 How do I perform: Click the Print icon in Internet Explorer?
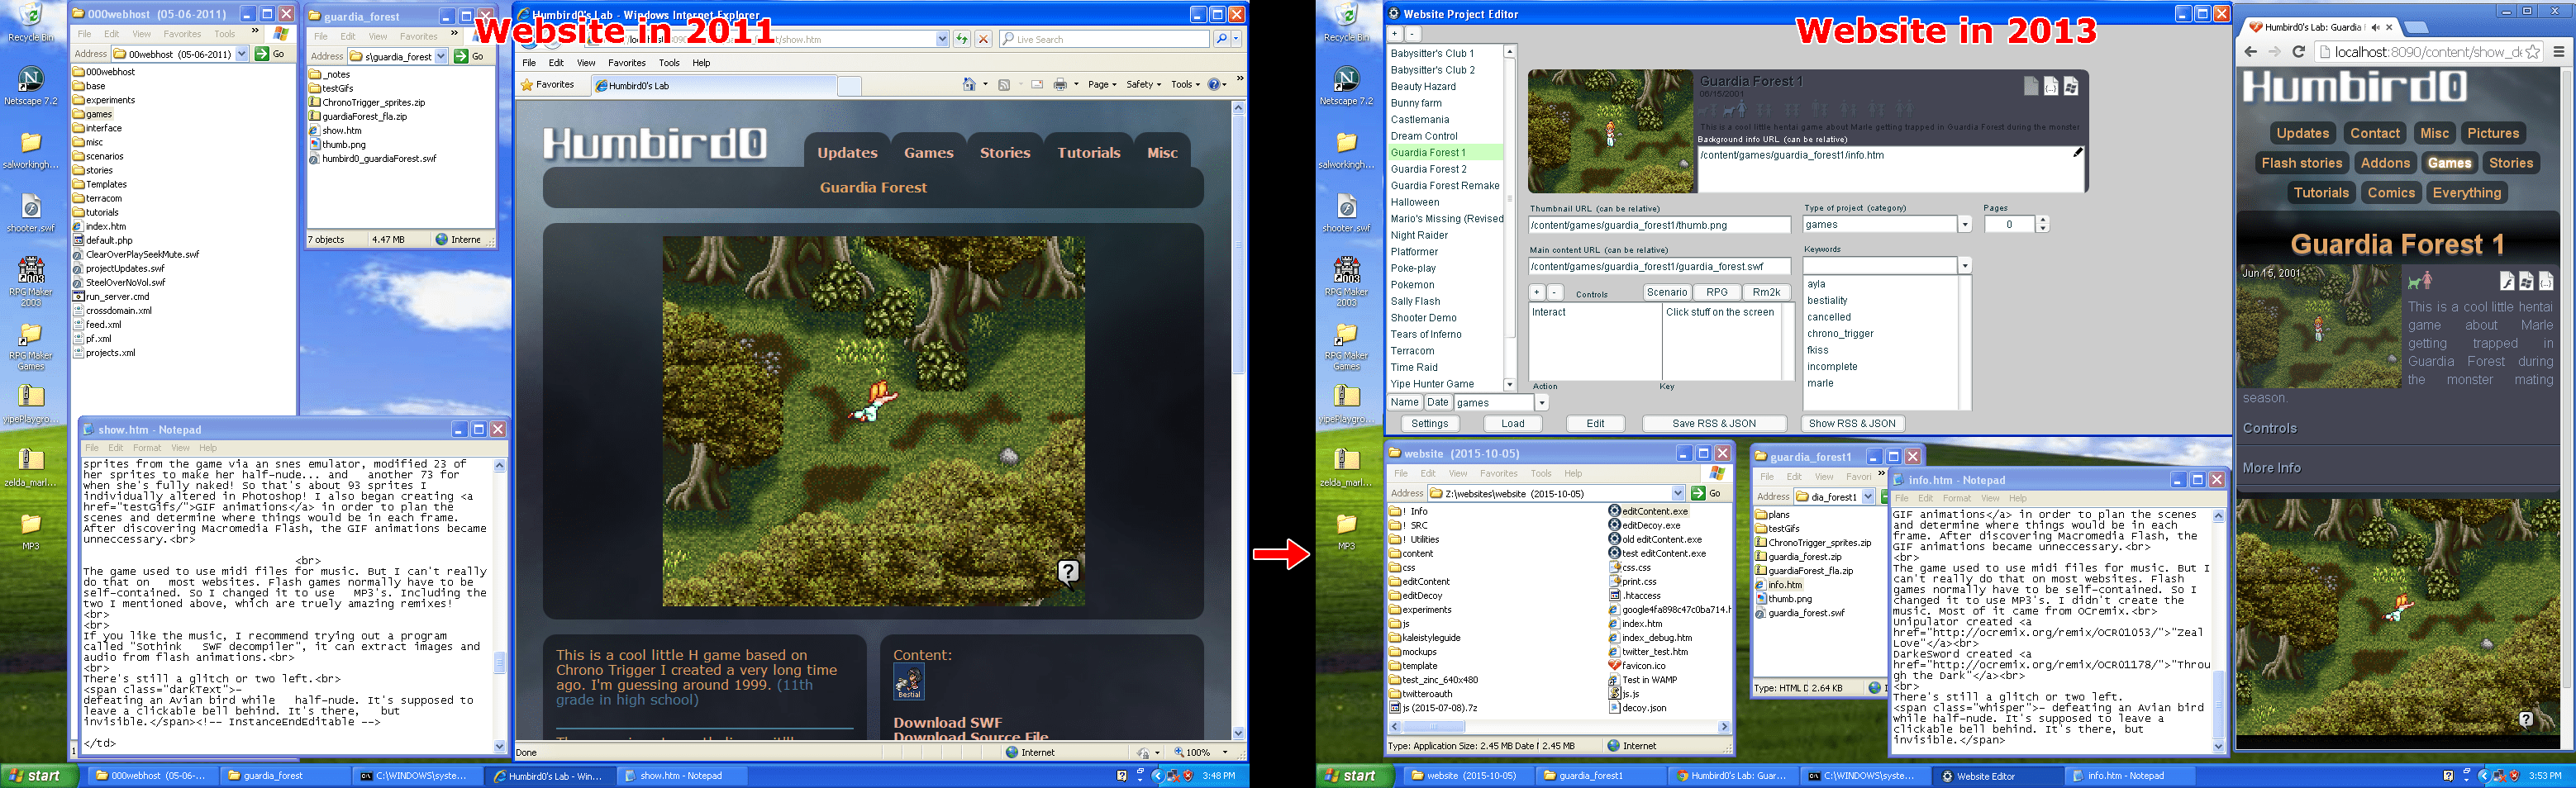coord(1060,85)
